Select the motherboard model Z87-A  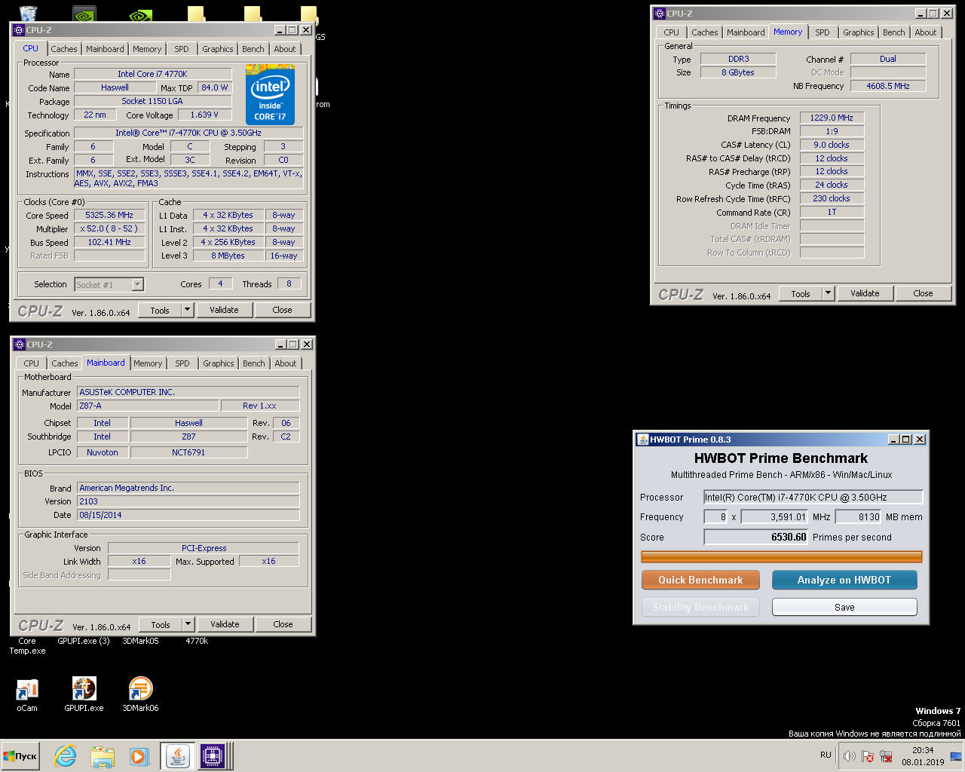coord(148,406)
